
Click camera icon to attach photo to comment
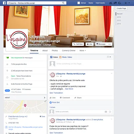[106, 112]
